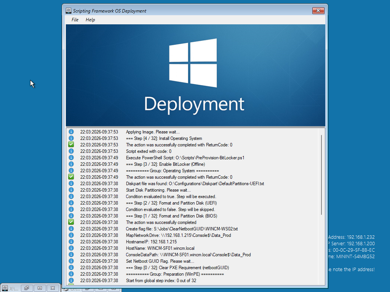This screenshot has height=292, width=390.
Task: Click the Windows Deployment banner image
Action: 195,75
